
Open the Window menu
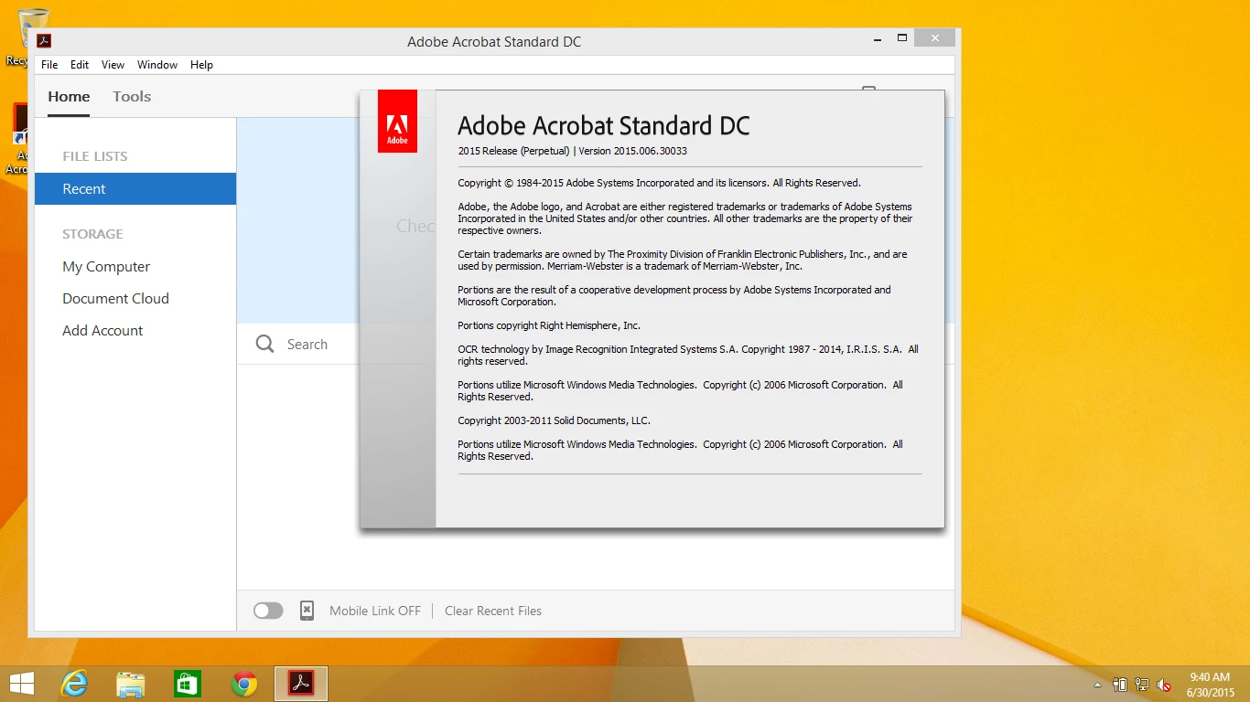point(157,65)
